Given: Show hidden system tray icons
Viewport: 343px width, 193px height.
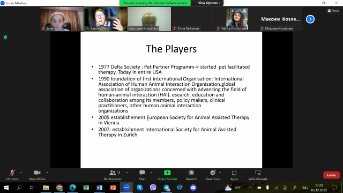Looking at the screenshot, I should [250, 188].
